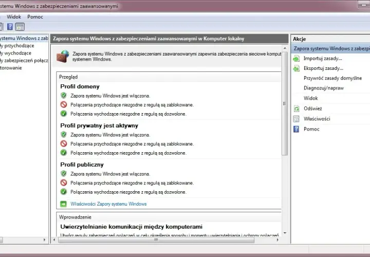Click green shield icon under Profil publiczny
Screen dimensions: 370x257
point(64,173)
